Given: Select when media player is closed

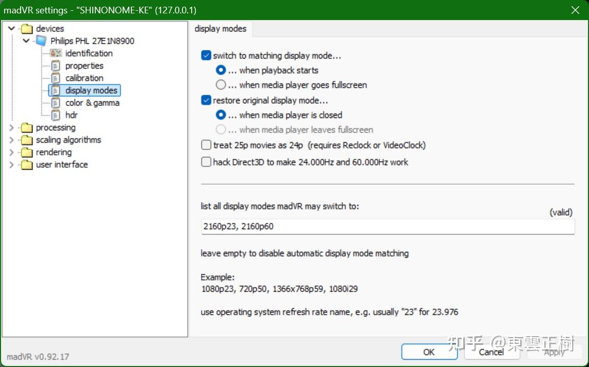Looking at the screenshot, I should click(221, 115).
